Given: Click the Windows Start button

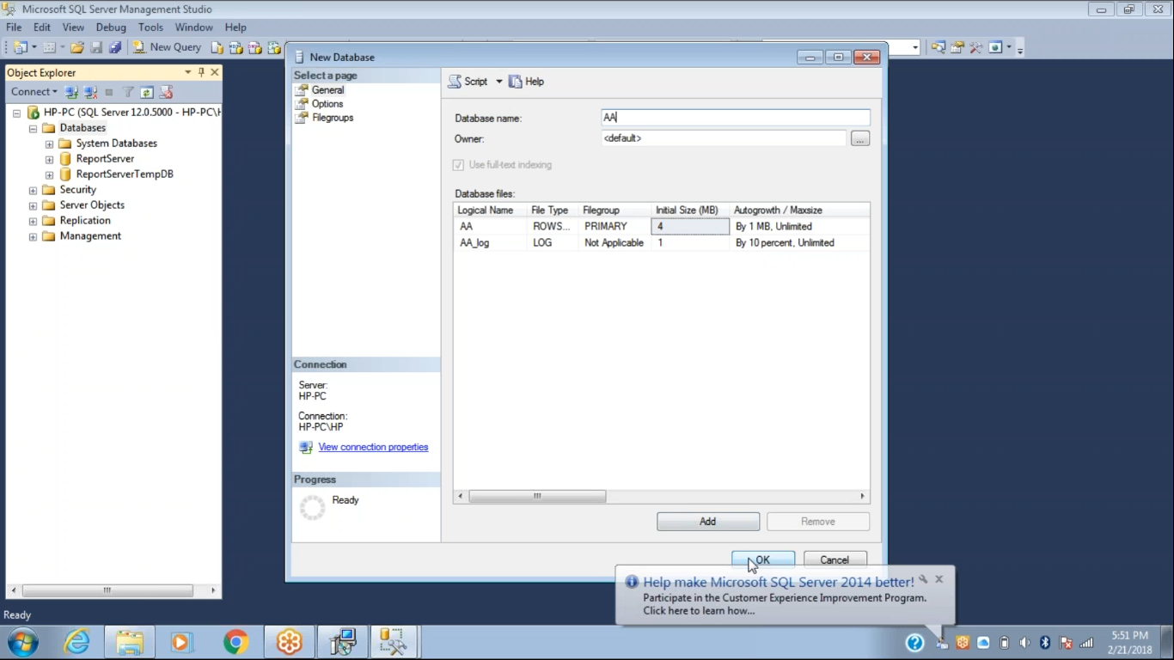Looking at the screenshot, I should [x=23, y=642].
